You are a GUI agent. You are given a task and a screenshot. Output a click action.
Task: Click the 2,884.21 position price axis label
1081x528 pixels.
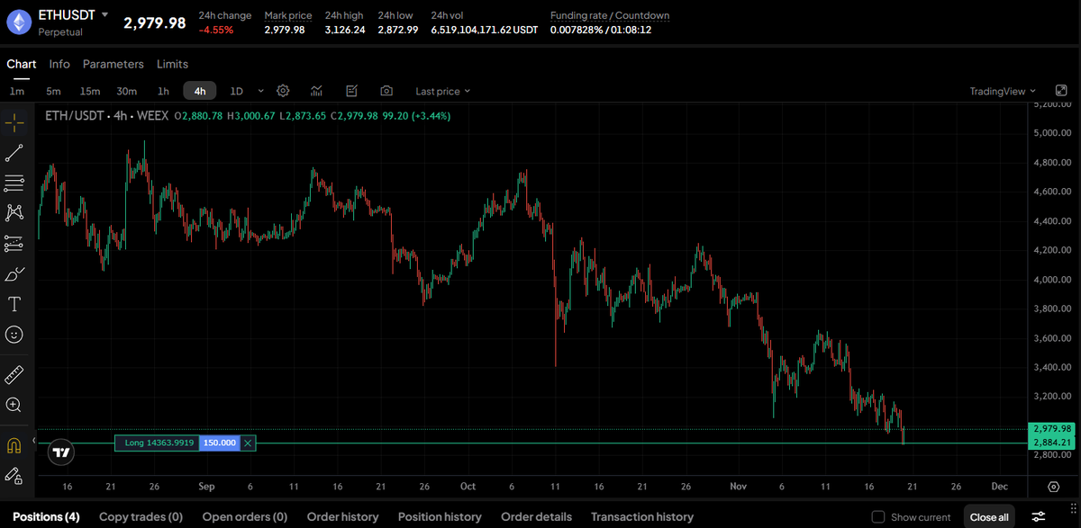(1052, 443)
